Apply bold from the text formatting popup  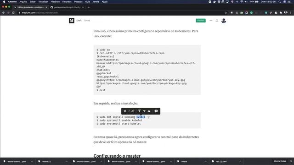click(125, 111)
